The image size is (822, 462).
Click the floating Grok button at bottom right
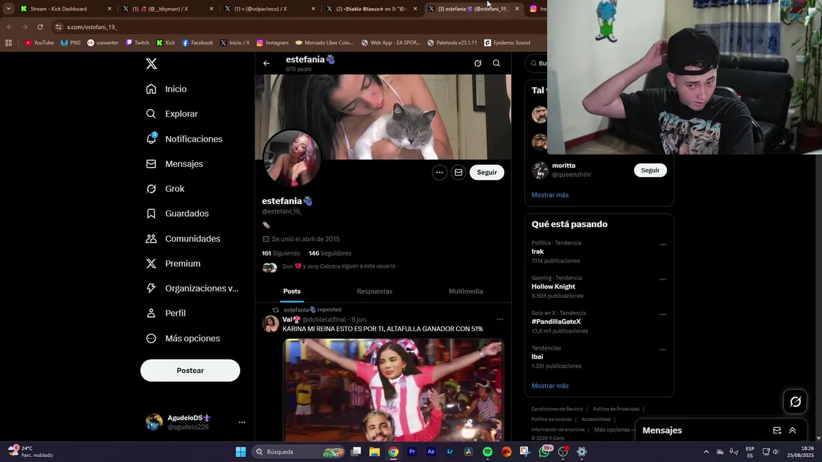point(796,402)
